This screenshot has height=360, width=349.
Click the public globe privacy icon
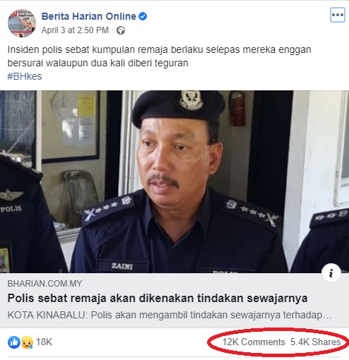121,30
